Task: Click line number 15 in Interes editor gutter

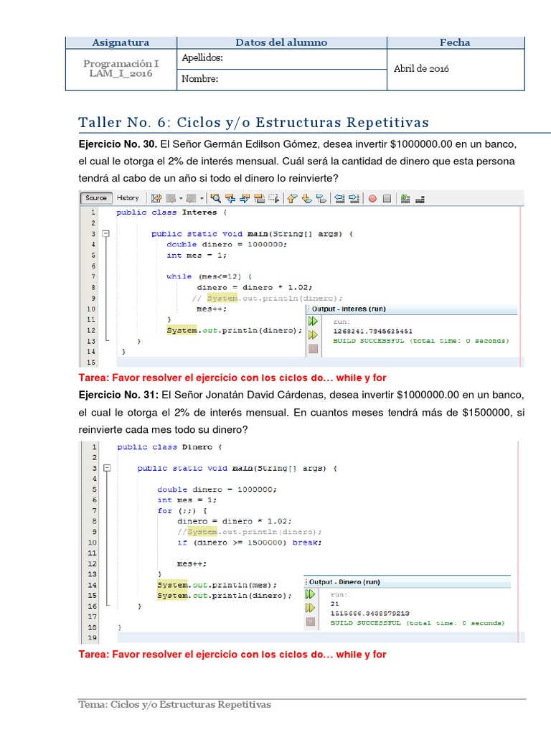Action: [x=91, y=362]
